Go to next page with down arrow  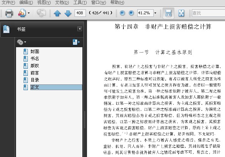pyautogui.click(x=68, y=13)
